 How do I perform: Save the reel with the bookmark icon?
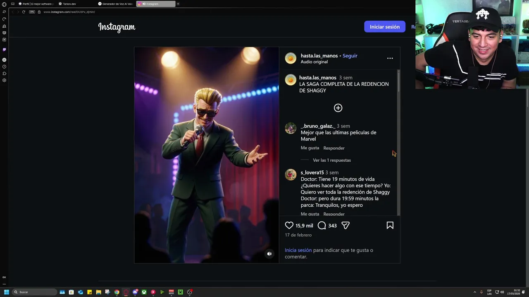[390, 226]
